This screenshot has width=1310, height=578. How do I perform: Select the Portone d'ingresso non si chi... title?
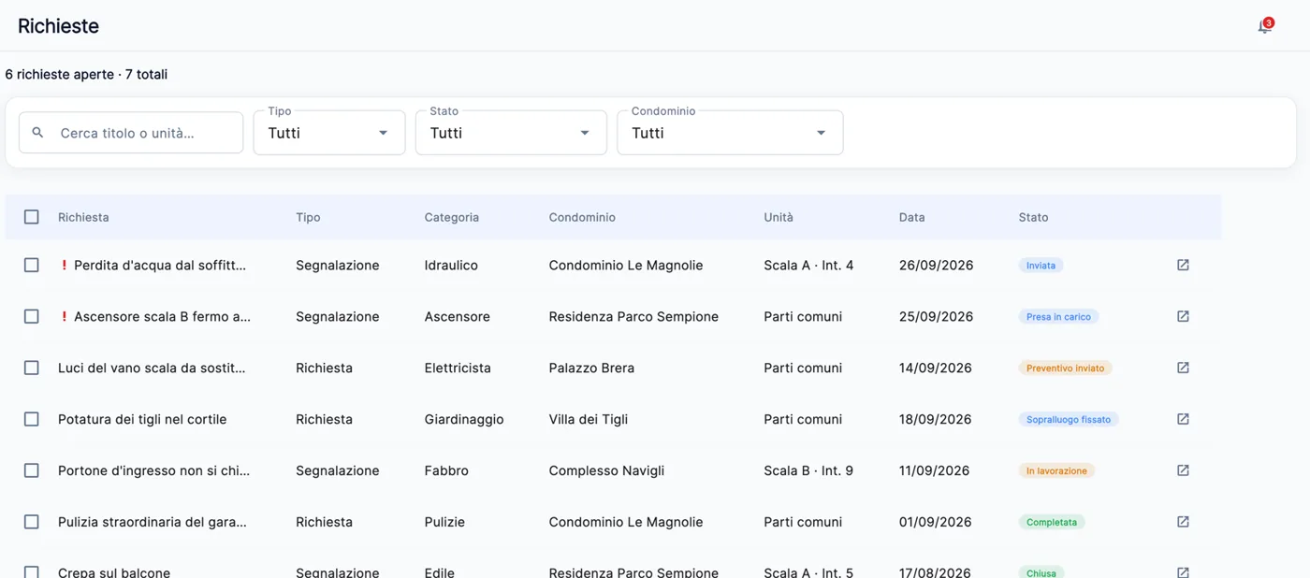click(x=154, y=470)
